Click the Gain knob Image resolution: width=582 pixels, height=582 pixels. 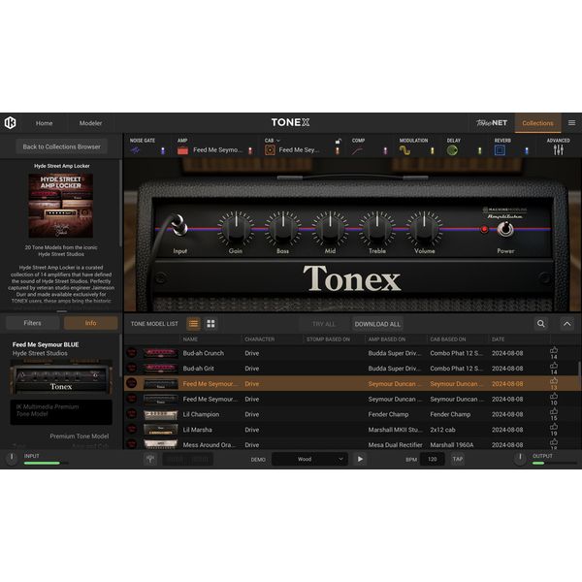tap(236, 228)
